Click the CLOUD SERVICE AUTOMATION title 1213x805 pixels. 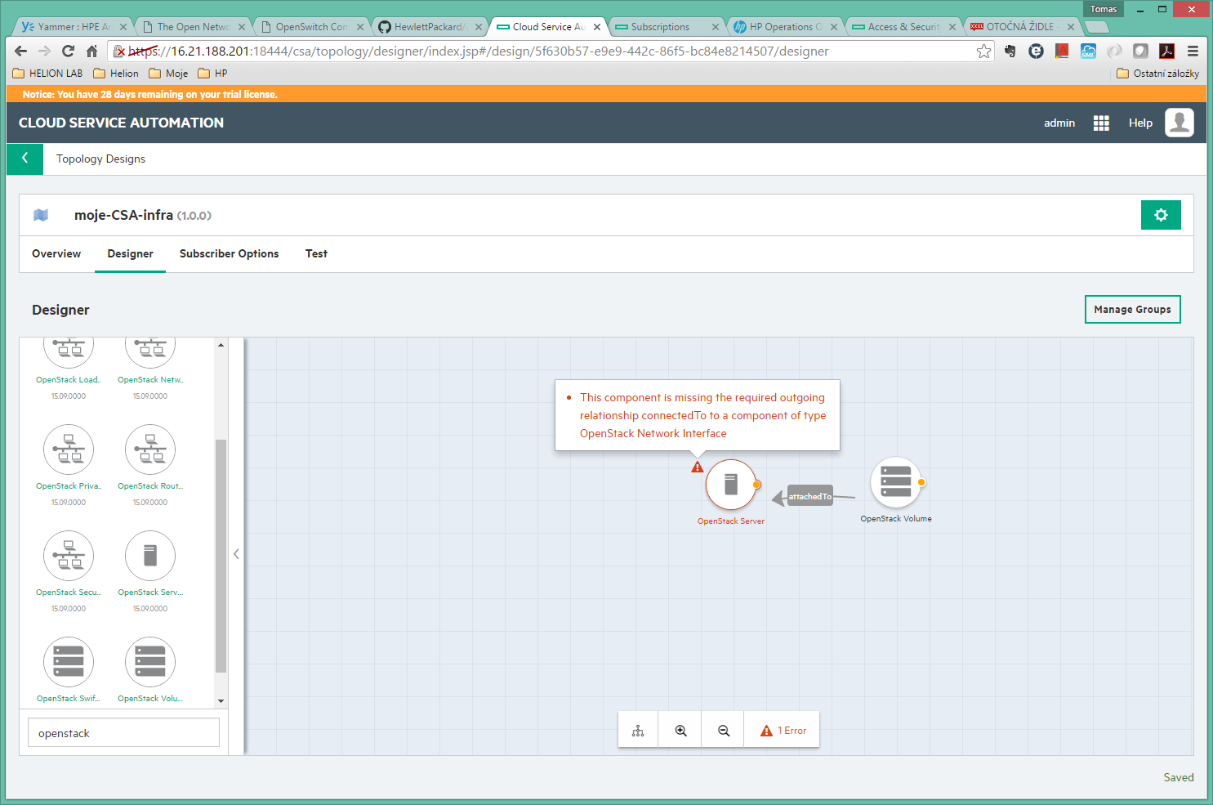pyautogui.click(x=121, y=123)
